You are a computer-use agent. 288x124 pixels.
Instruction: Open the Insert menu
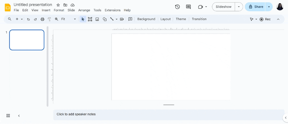coord(46,10)
